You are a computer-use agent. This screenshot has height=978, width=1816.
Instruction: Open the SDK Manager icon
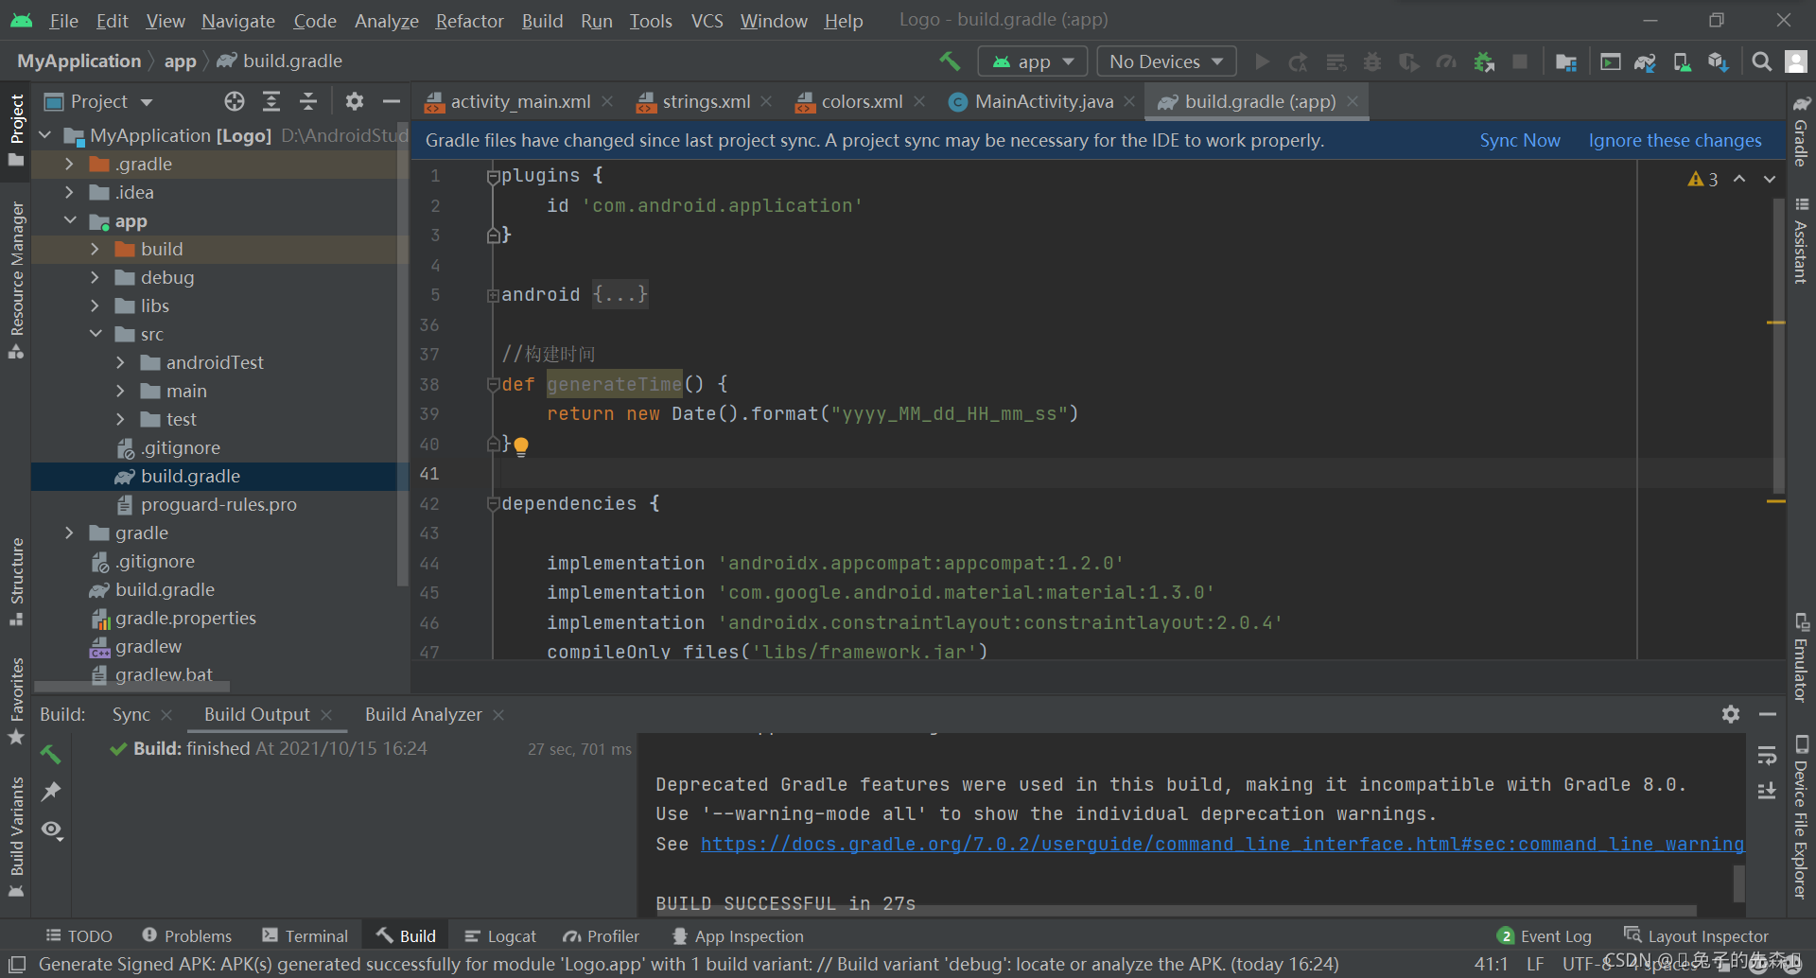coord(1719,61)
